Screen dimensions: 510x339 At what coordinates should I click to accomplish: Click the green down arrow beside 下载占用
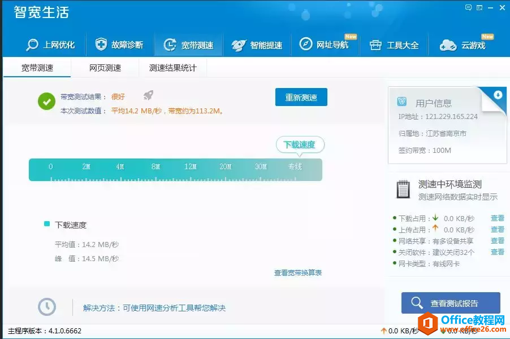435,218
